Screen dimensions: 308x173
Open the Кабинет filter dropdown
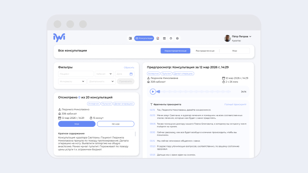[x=104, y=74]
